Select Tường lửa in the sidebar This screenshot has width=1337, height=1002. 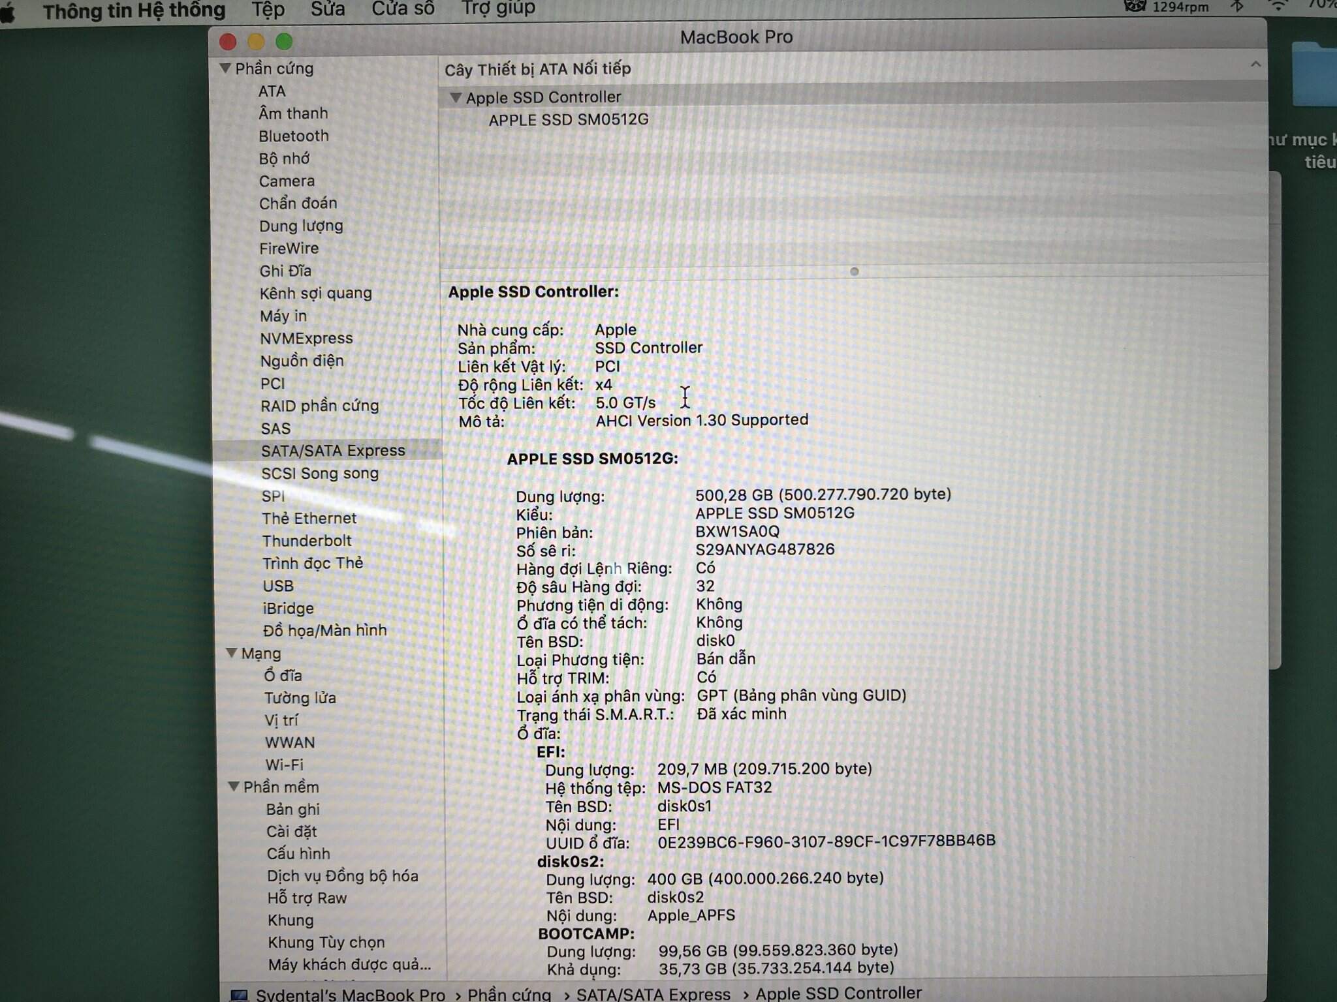tap(300, 697)
